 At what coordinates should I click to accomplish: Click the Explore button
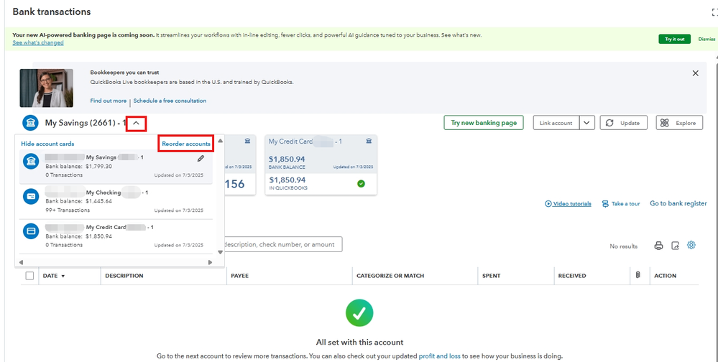pyautogui.click(x=679, y=123)
